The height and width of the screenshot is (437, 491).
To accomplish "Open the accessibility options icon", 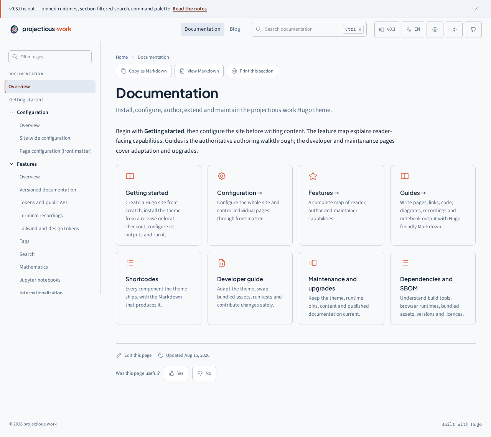I will click(x=435, y=30).
